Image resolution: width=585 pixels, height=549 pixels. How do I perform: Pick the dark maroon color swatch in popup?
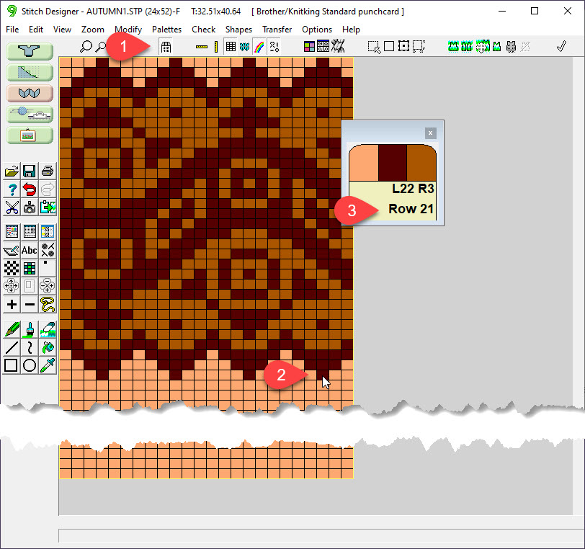coord(393,163)
